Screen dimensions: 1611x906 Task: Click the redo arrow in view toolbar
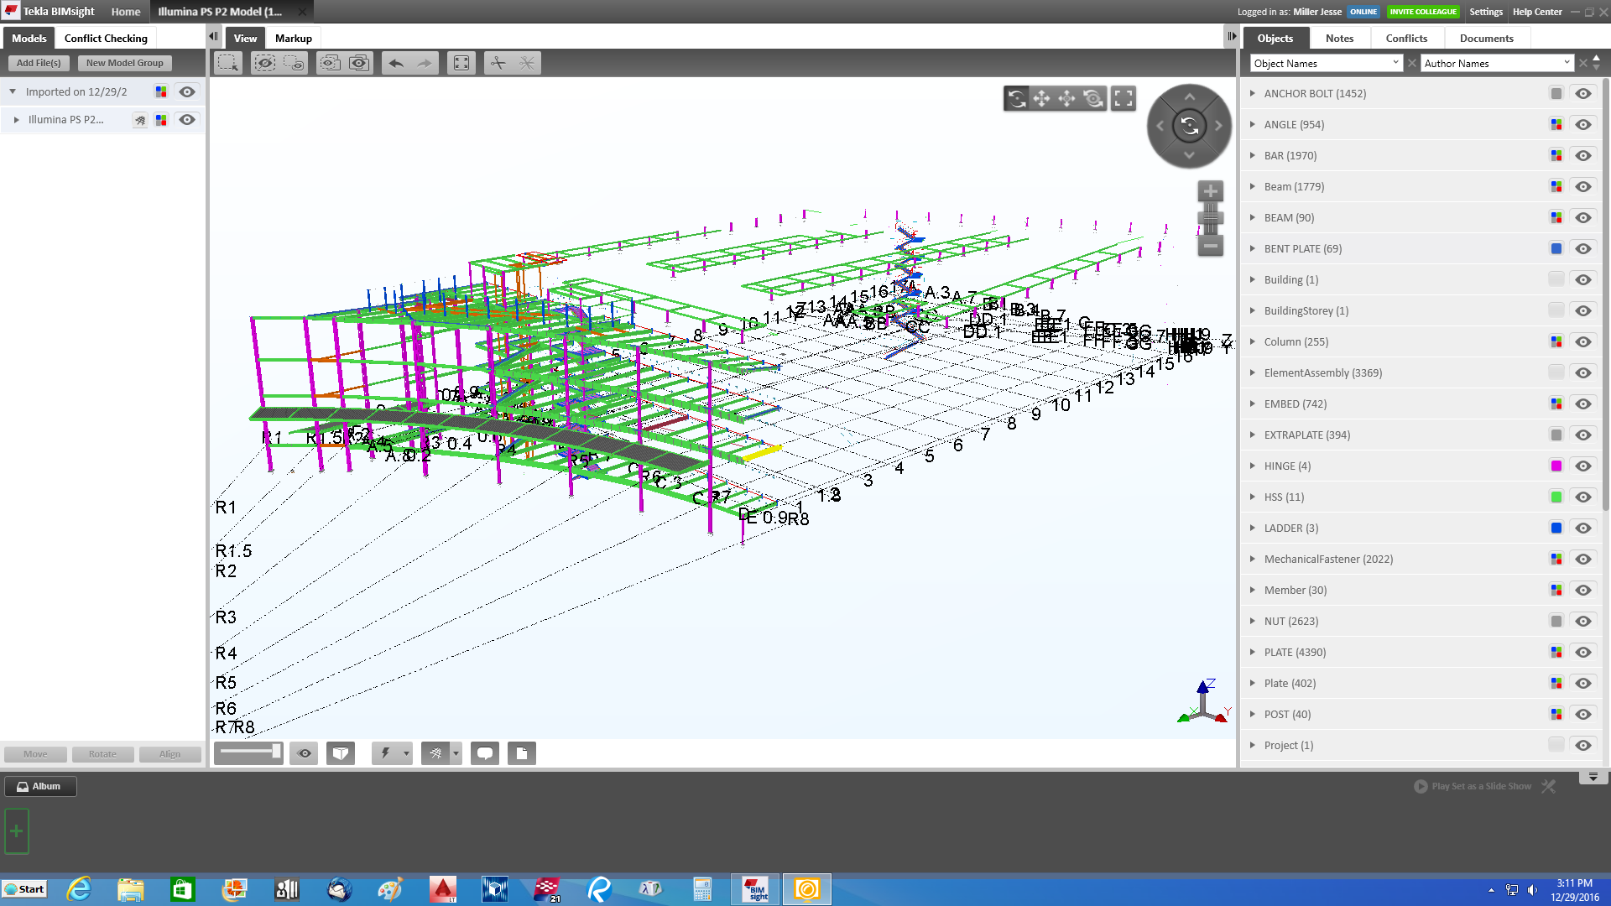click(425, 63)
